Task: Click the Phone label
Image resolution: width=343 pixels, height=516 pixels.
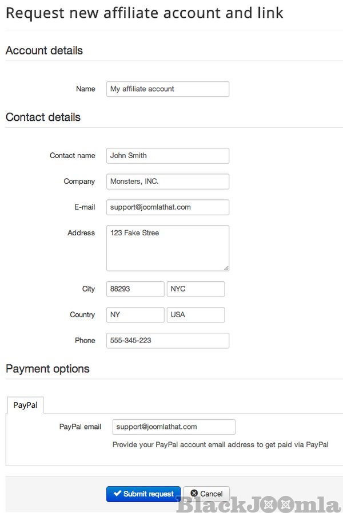Action: pos(85,341)
